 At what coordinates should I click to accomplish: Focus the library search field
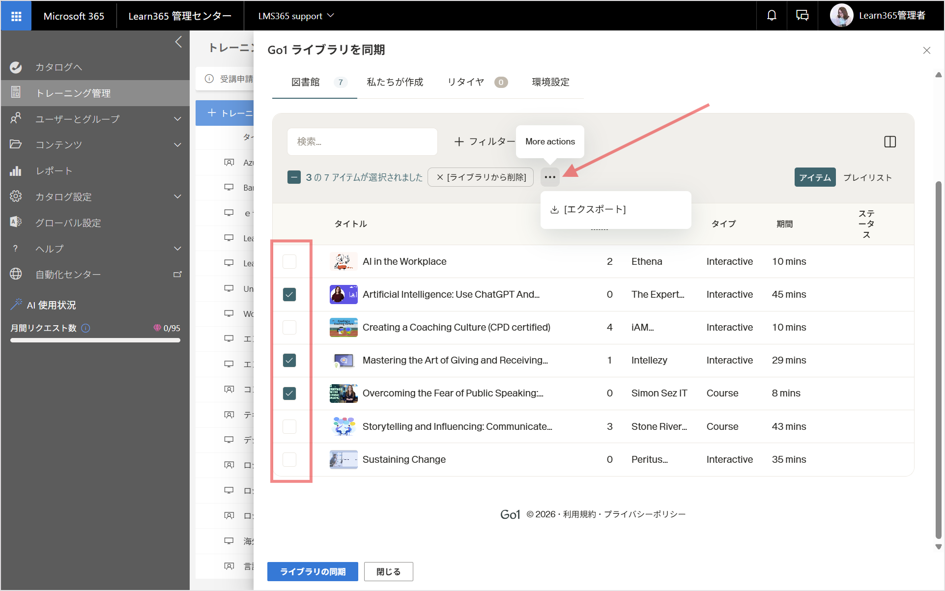tap(362, 142)
